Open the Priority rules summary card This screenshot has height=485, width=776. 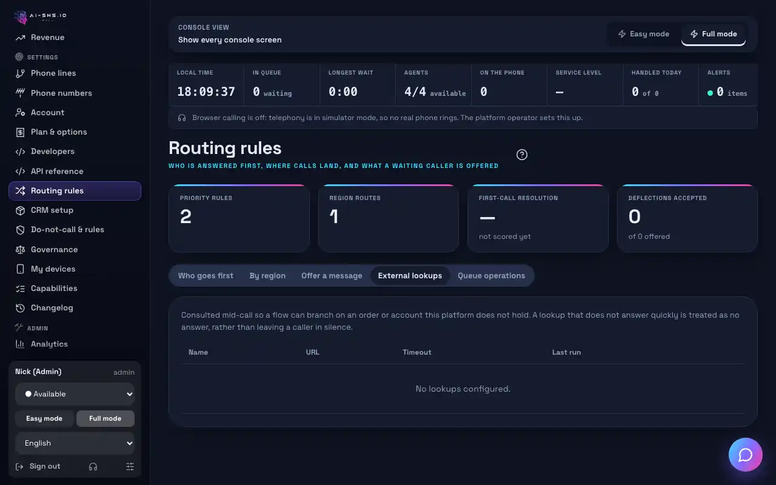pyautogui.click(x=239, y=218)
